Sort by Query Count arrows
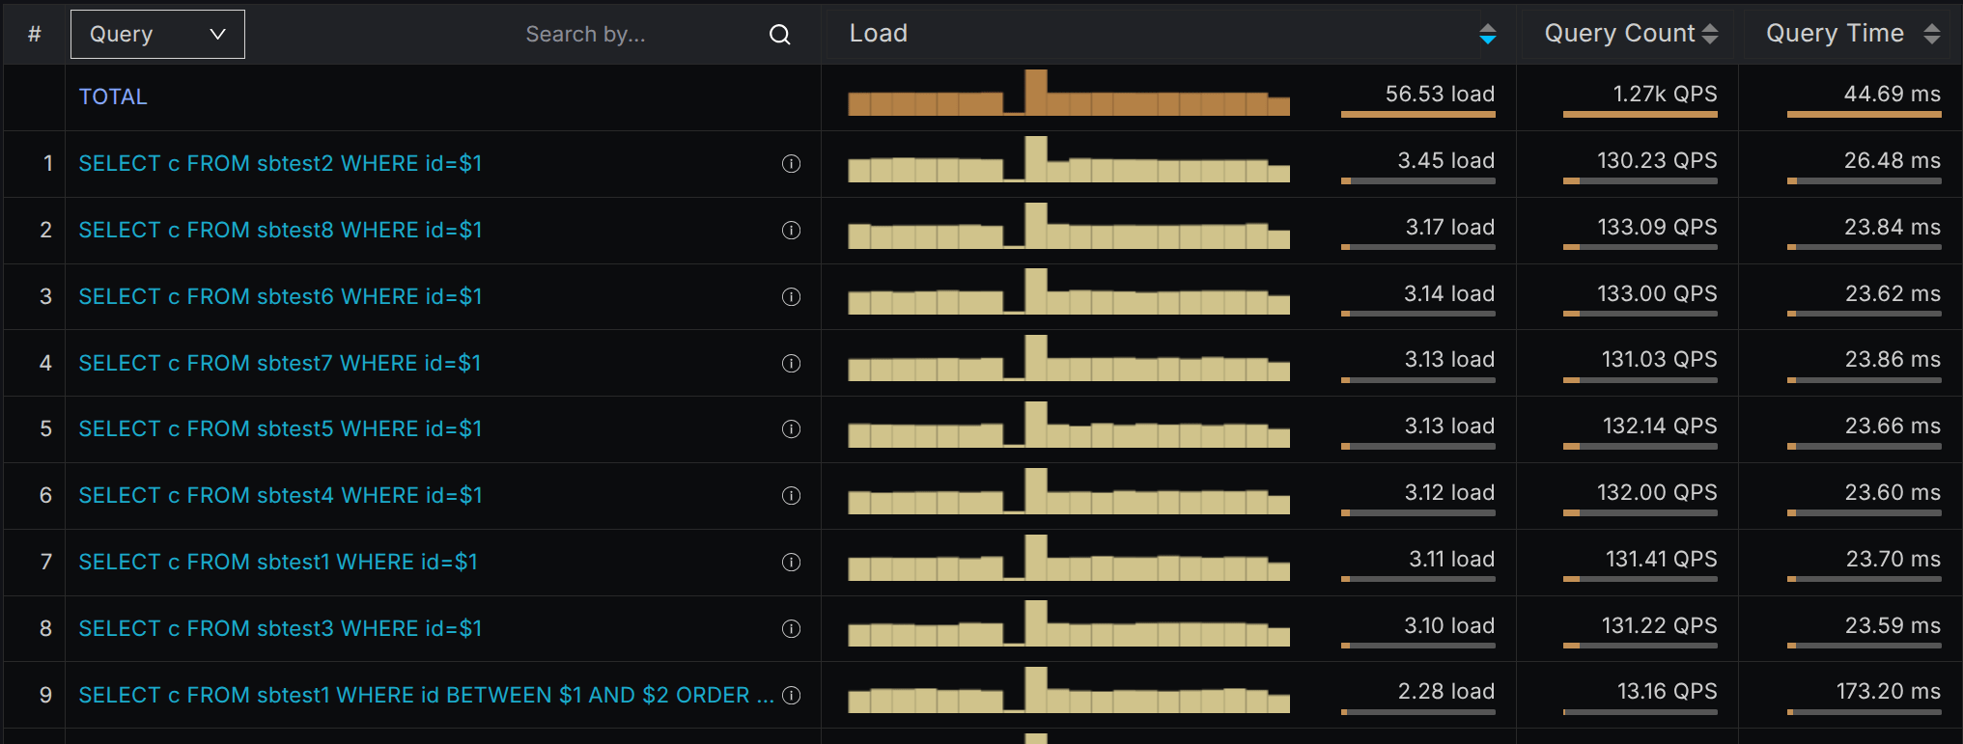Screen dimensions: 1963x744 click(x=1710, y=34)
